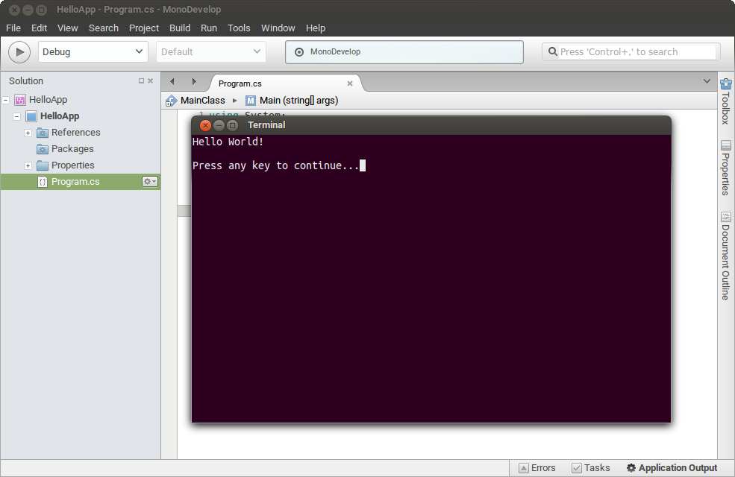The image size is (735, 477).
Task: Open the Debug configuration dropdown
Action: click(93, 51)
